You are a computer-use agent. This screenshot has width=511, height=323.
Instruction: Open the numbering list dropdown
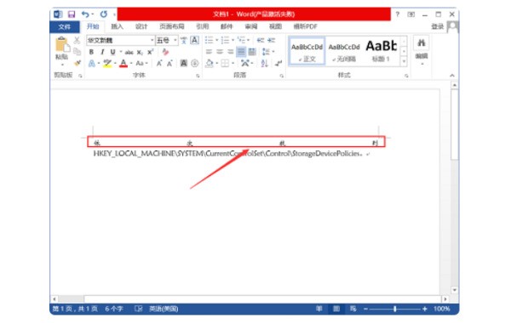coord(233,40)
